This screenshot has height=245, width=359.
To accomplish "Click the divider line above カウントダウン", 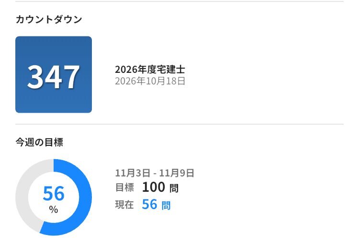I will (x=179, y=1).
